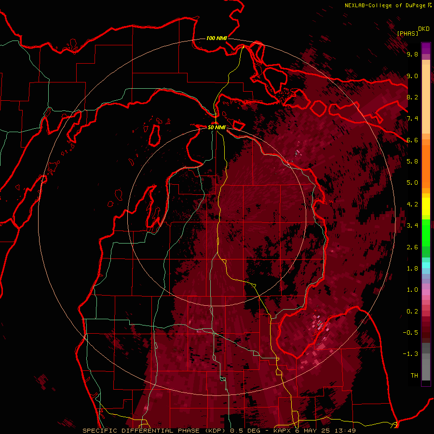Click the KAPX station identifier in the caption
The height and width of the screenshot is (434, 434).
tap(282, 431)
